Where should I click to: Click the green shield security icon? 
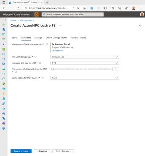tap(4, 84)
